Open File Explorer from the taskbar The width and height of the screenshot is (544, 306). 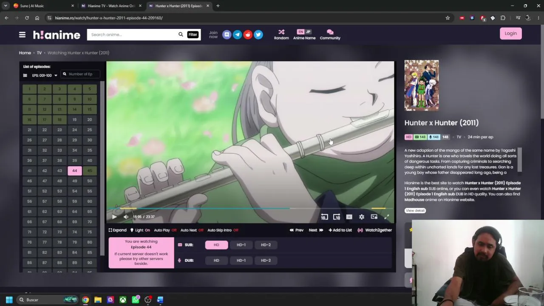pos(98,300)
